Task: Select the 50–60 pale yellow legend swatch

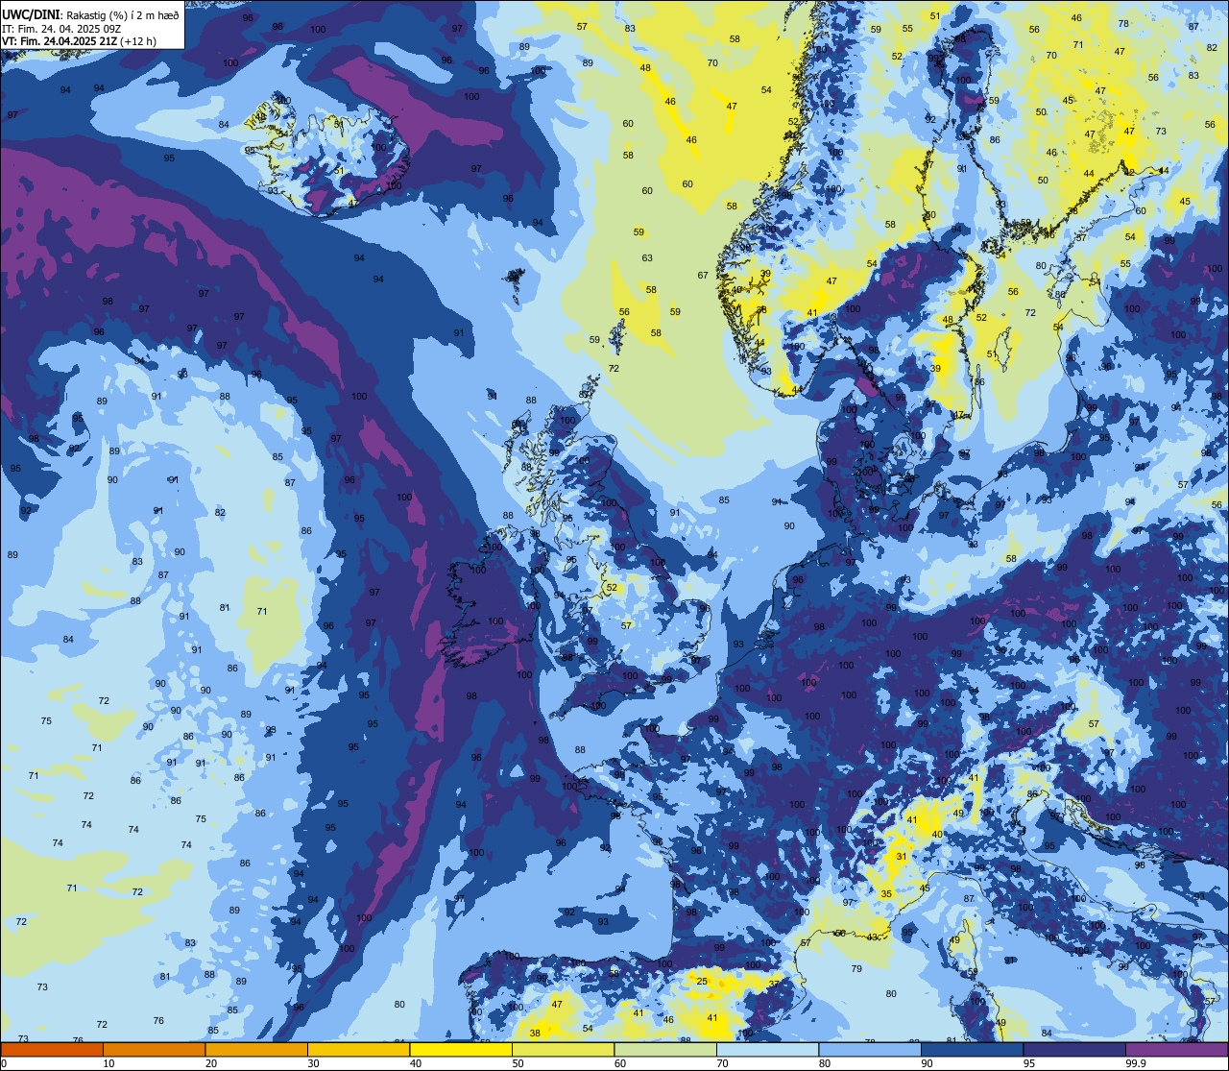Action: point(563,1049)
